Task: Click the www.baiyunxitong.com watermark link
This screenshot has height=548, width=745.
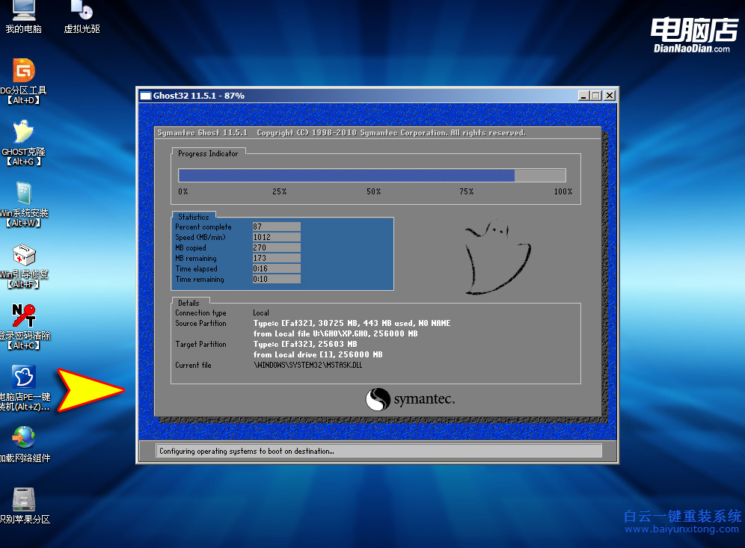Action: tap(681, 529)
